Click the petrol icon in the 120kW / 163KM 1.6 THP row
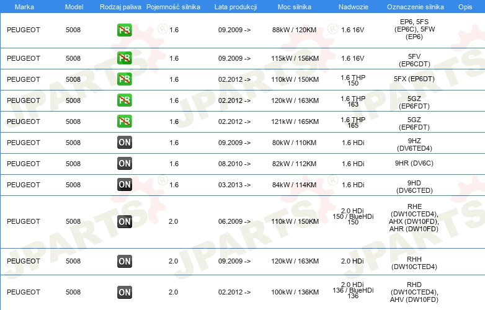Viewport: 485px width, 310px height. [x=124, y=100]
